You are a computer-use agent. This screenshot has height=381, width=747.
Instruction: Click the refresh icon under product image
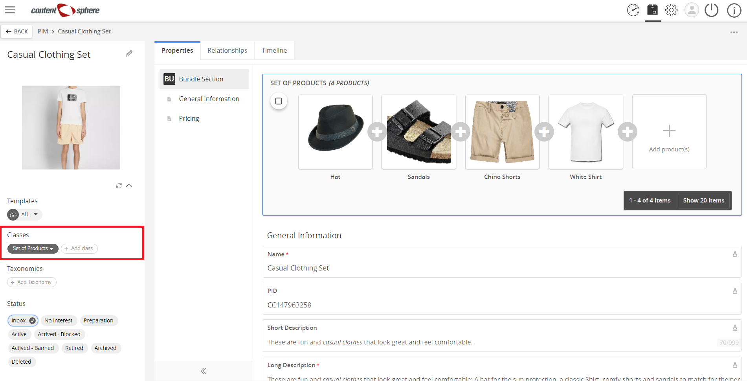click(119, 186)
